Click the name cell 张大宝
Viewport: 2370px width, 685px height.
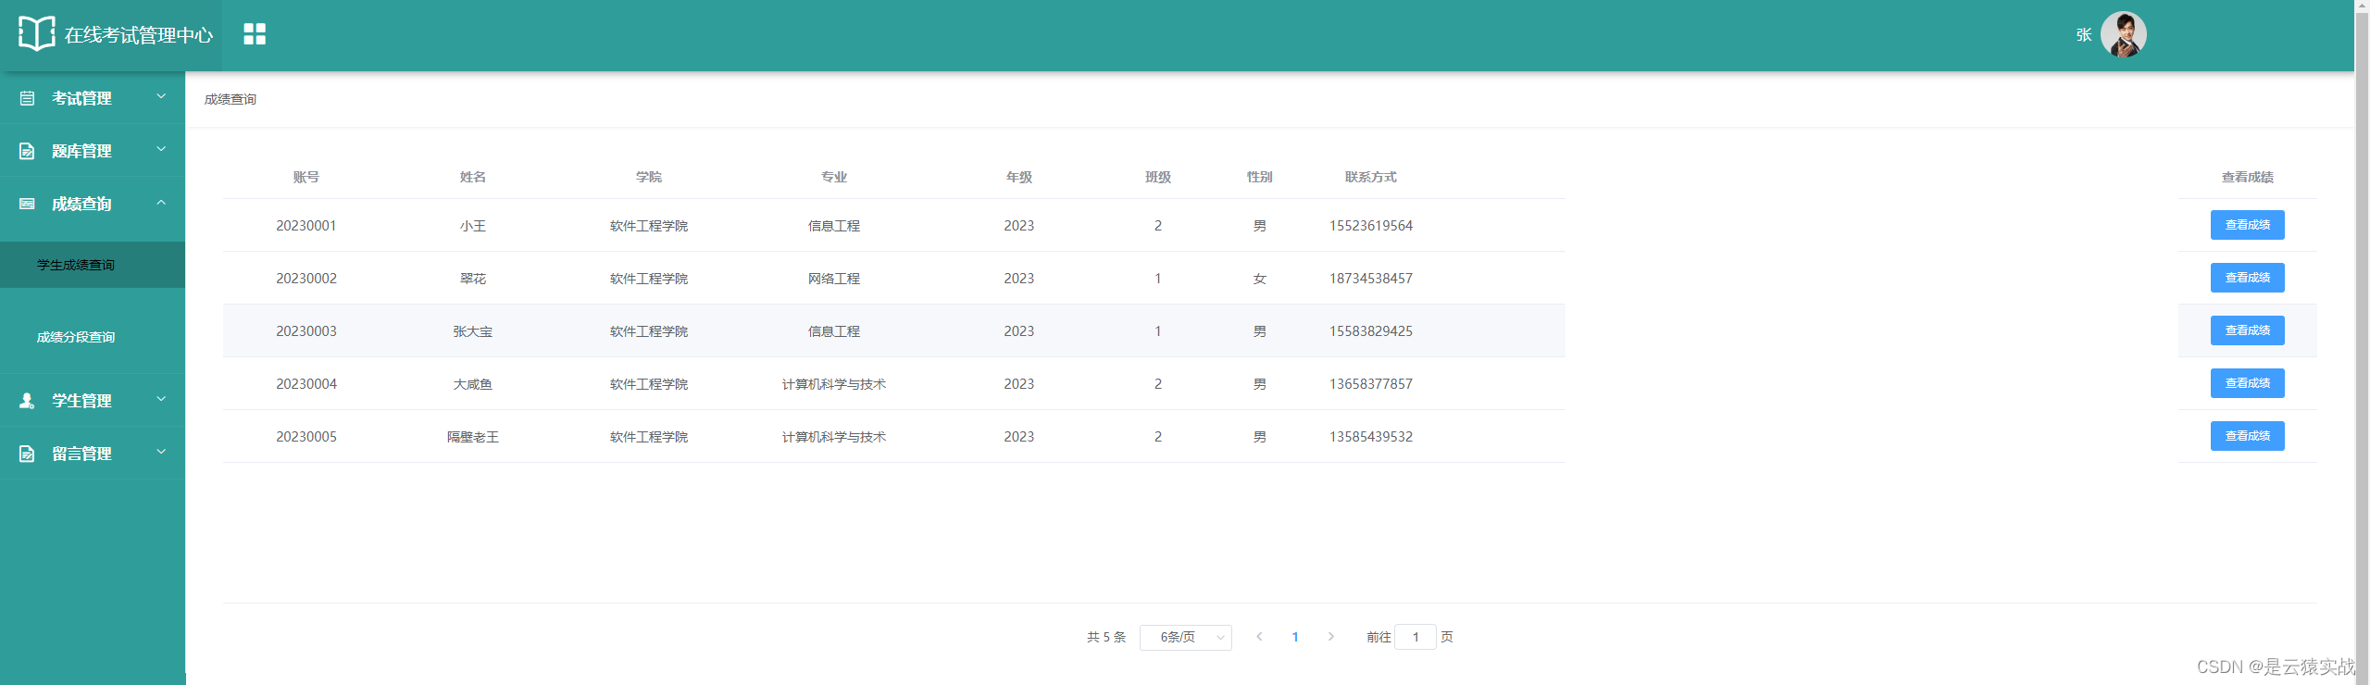coord(473,331)
